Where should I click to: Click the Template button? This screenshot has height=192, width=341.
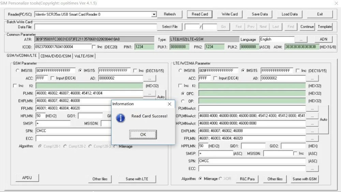325,27
